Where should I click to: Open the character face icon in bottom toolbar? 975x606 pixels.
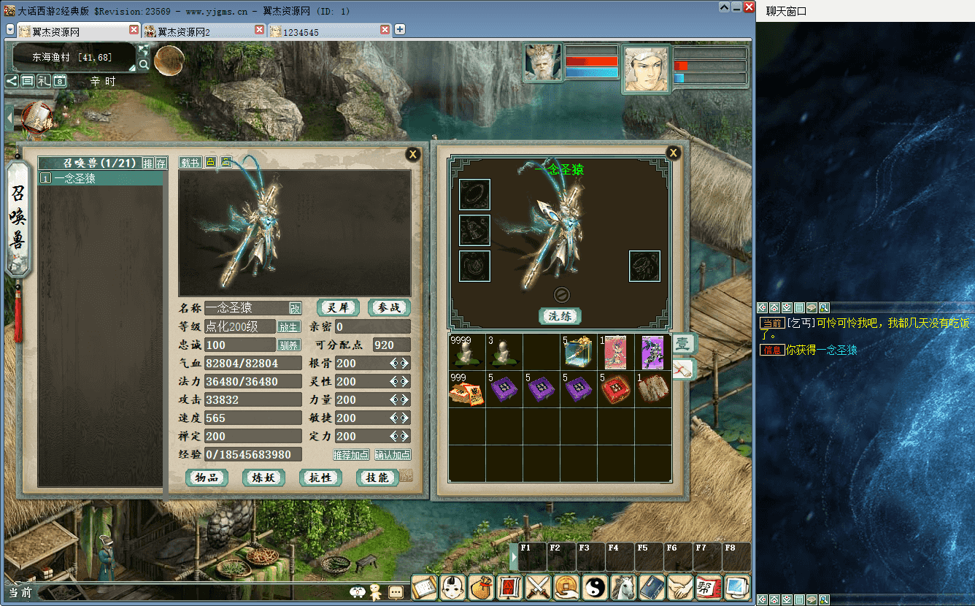click(452, 587)
